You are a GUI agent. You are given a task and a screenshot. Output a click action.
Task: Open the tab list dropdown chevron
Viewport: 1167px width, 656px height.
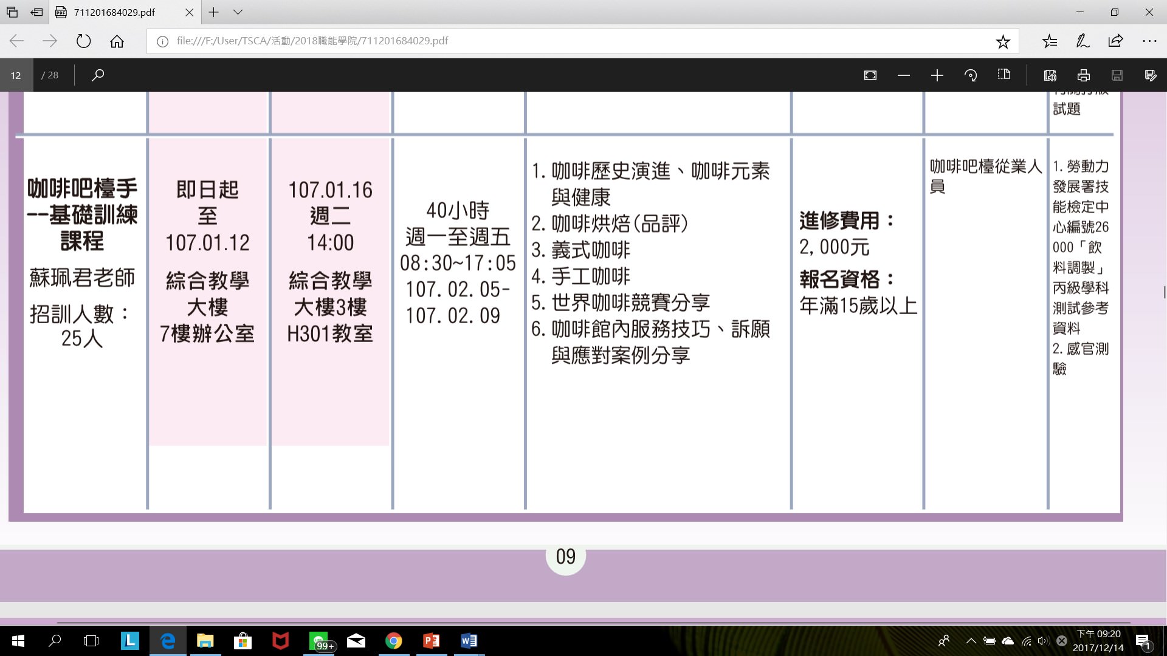238,12
